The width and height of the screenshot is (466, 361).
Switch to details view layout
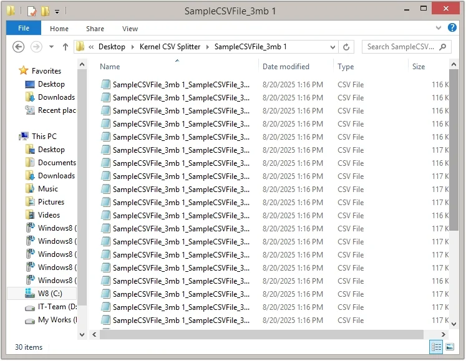pyautogui.click(x=437, y=347)
